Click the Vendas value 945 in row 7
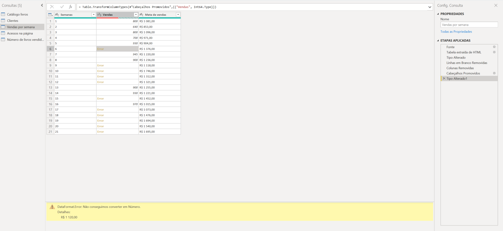Image resolution: width=503 pixels, height=231 pixels. tap(117, 54)
